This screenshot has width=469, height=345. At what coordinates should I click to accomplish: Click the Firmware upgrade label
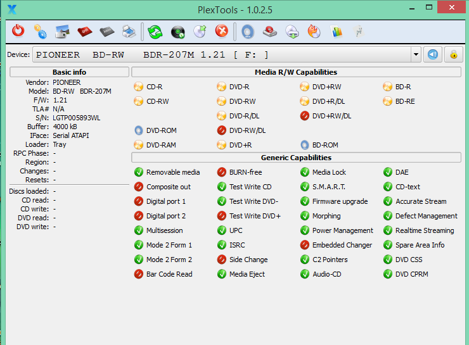[x=340, y=201]
